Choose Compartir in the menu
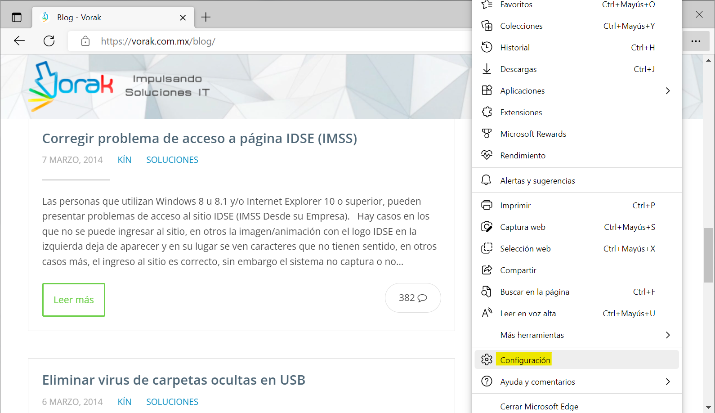The image size is (715, 413). 577,270
